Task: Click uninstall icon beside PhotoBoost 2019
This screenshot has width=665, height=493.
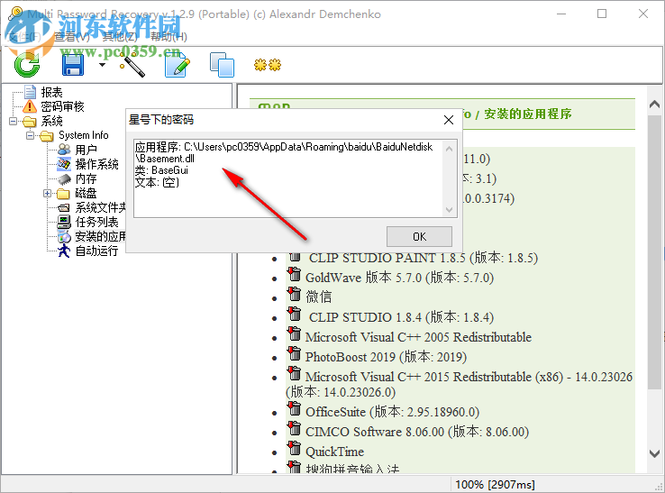Action: pos(294,354)
